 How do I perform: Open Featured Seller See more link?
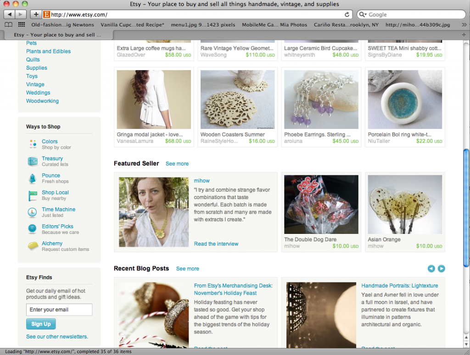177,164
